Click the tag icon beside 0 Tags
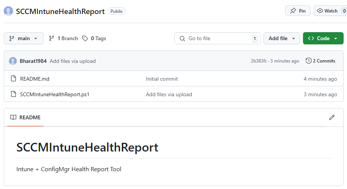347x189 pixels. click(85, 39)
